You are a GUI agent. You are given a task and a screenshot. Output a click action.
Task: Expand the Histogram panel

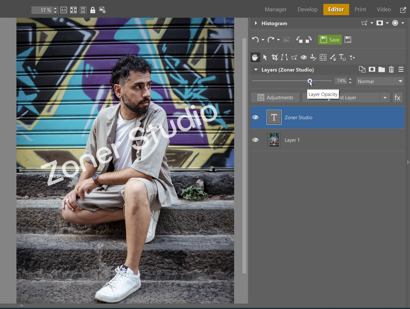click(256, 23)
